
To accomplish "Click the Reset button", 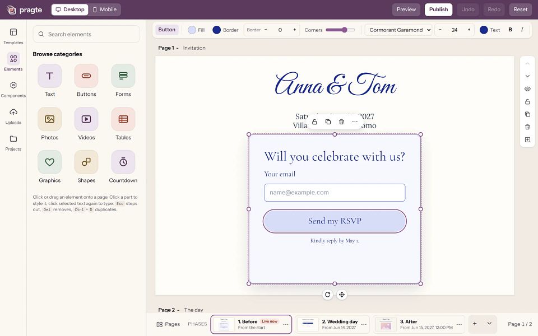I will pos(521,10).
